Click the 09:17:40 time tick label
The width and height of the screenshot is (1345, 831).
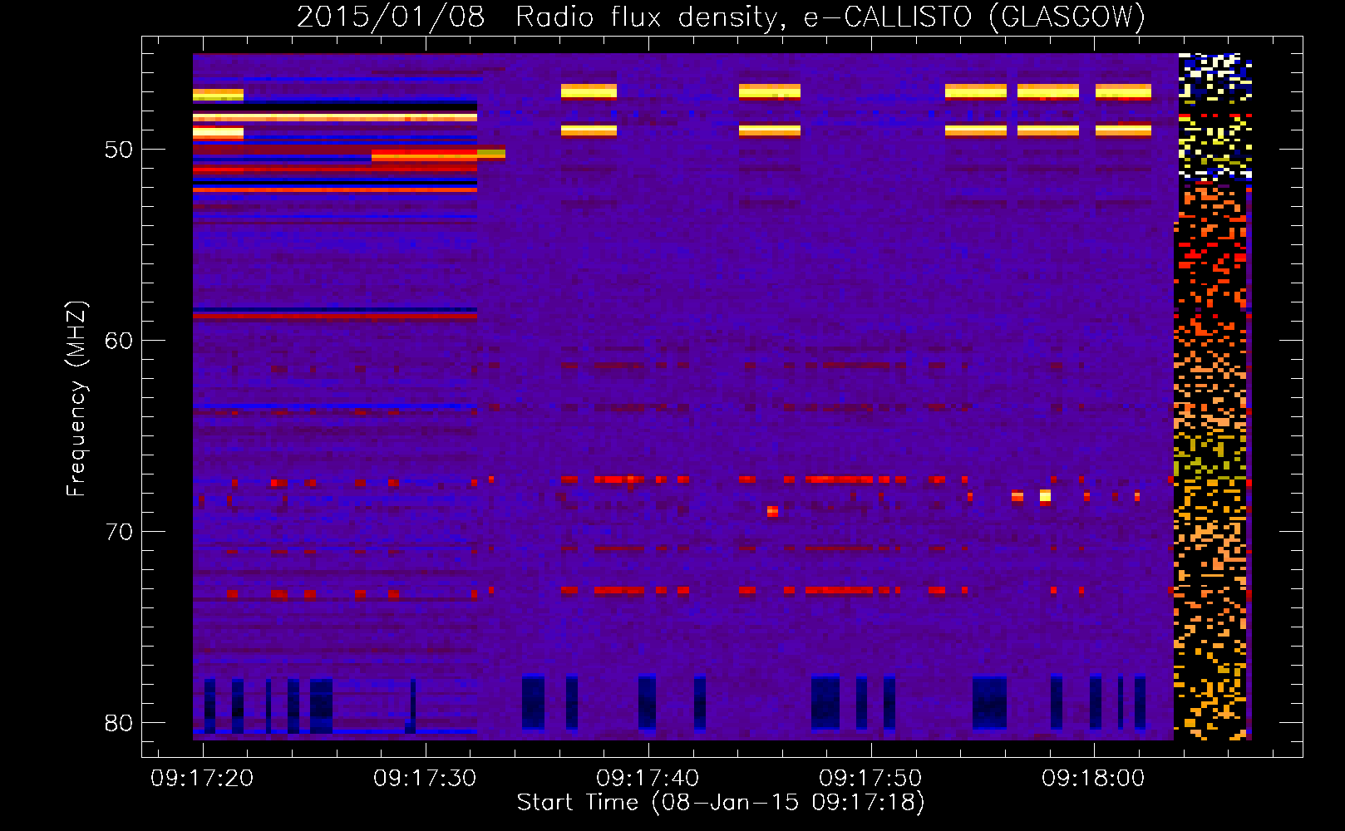pos(648,779)
